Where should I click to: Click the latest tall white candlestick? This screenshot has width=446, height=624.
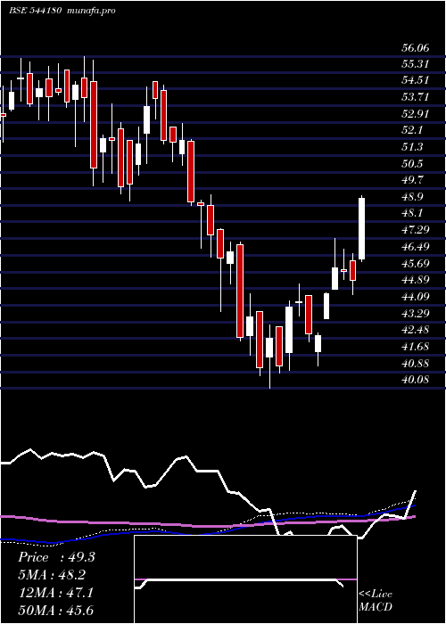(361, 229)
